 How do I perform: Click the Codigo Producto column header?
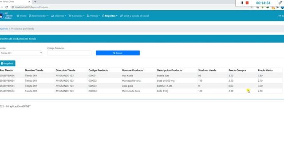99,70
